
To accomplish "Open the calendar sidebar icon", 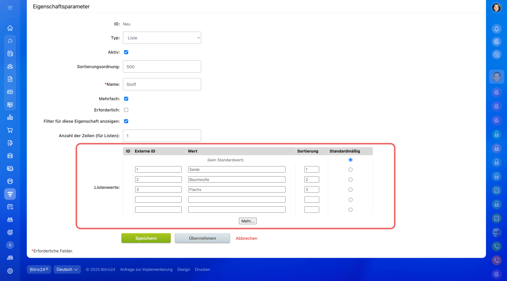I will [x=10, y=207].
